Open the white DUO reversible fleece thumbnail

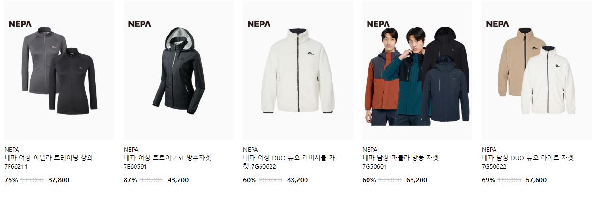(298, 71)
